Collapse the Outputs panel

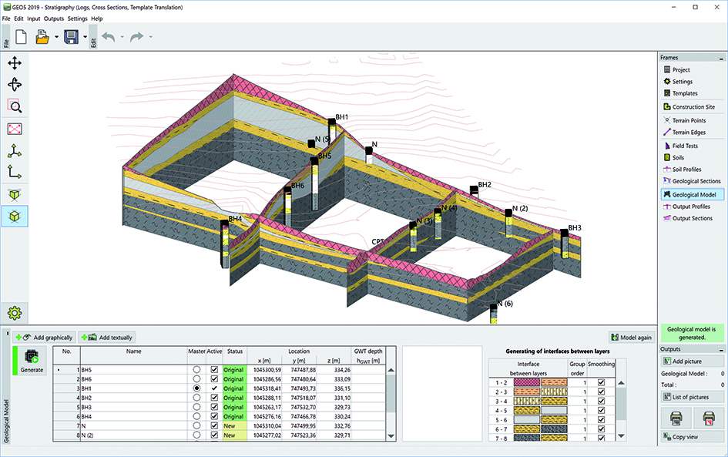coord(722,349)
